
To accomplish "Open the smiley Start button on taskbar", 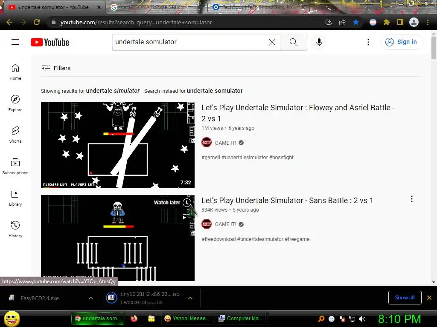I will pyautogui.click(x=12, y=319).
